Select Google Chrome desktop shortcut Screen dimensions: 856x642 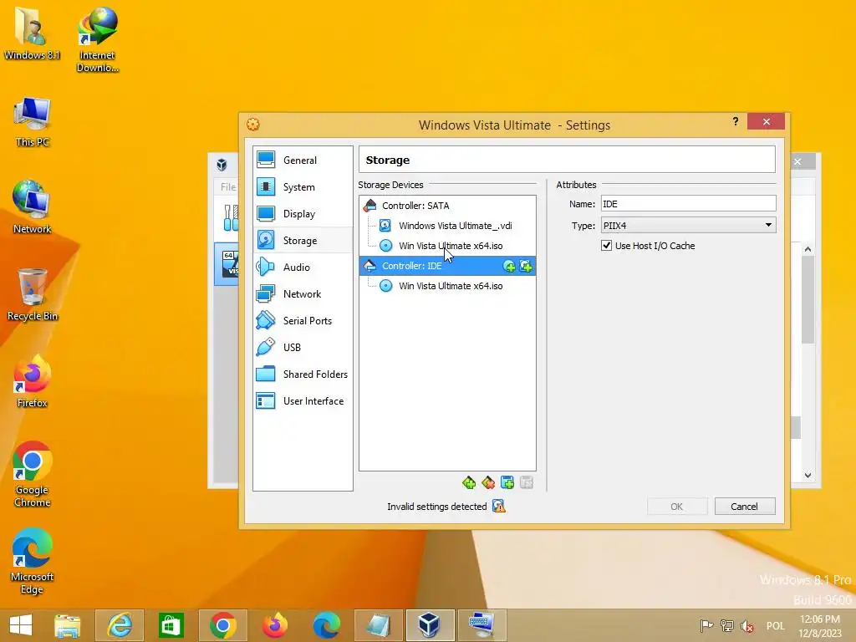(33, 474)
